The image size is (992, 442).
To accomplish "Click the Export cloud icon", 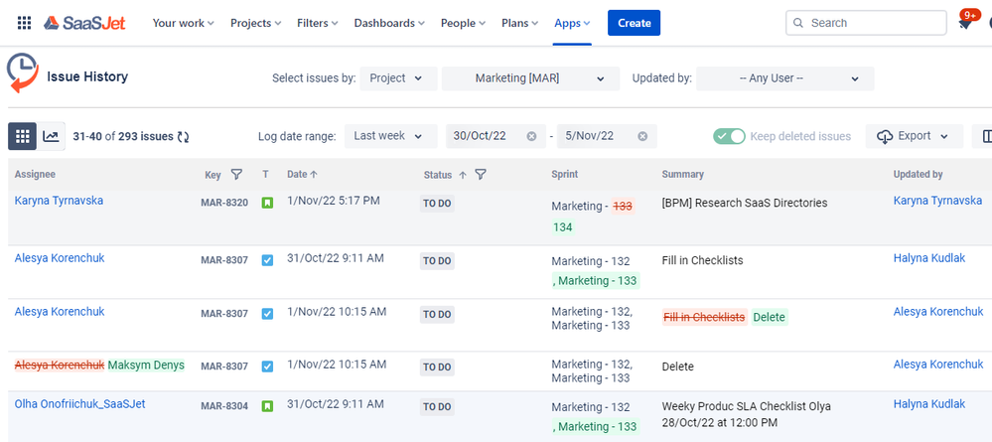I will click(885, 136).
